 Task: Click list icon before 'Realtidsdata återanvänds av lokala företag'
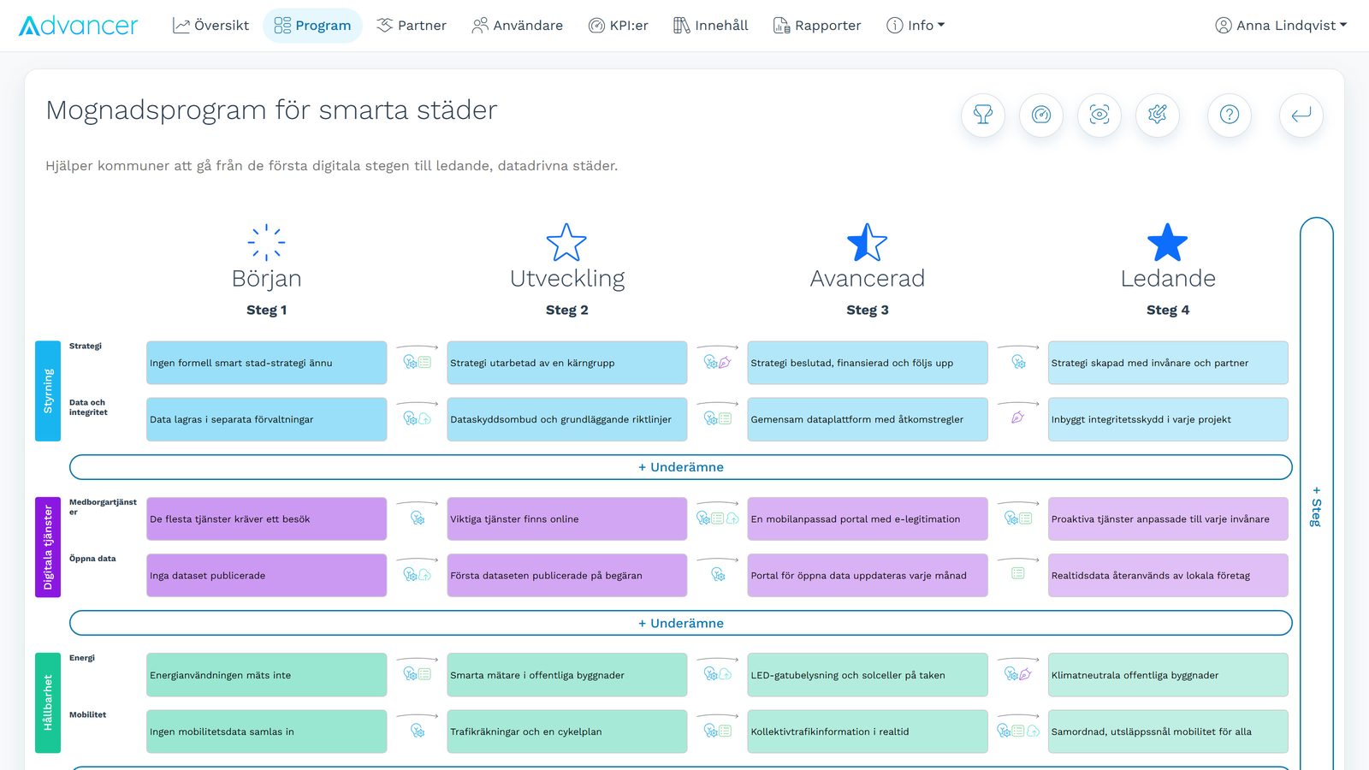point(1018,574)
